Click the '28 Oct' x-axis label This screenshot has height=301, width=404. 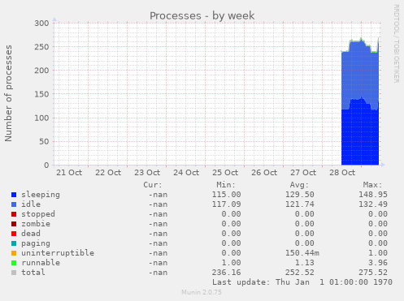pos(342,173)
